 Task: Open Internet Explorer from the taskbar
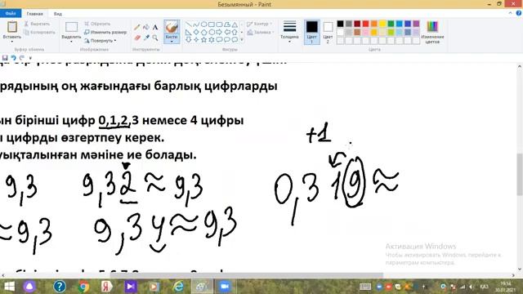(x=178, y=287)
